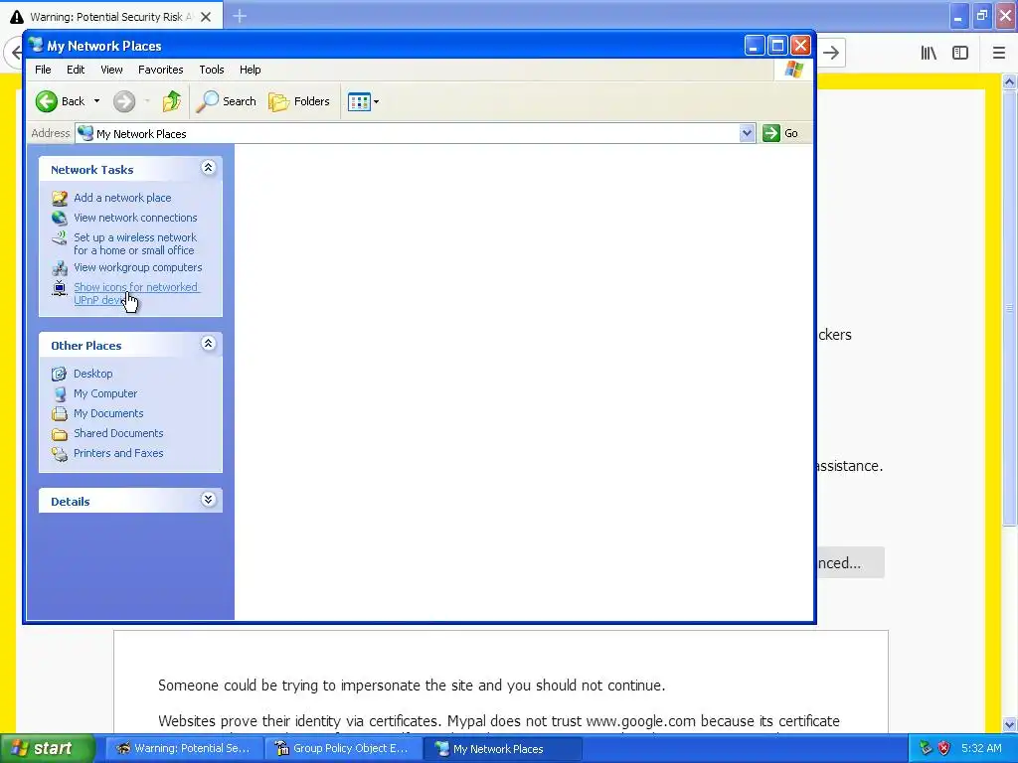Viewport: 1018px width, 763px height.
Task: Click View network connections link
Action: (x=135, y=218)
